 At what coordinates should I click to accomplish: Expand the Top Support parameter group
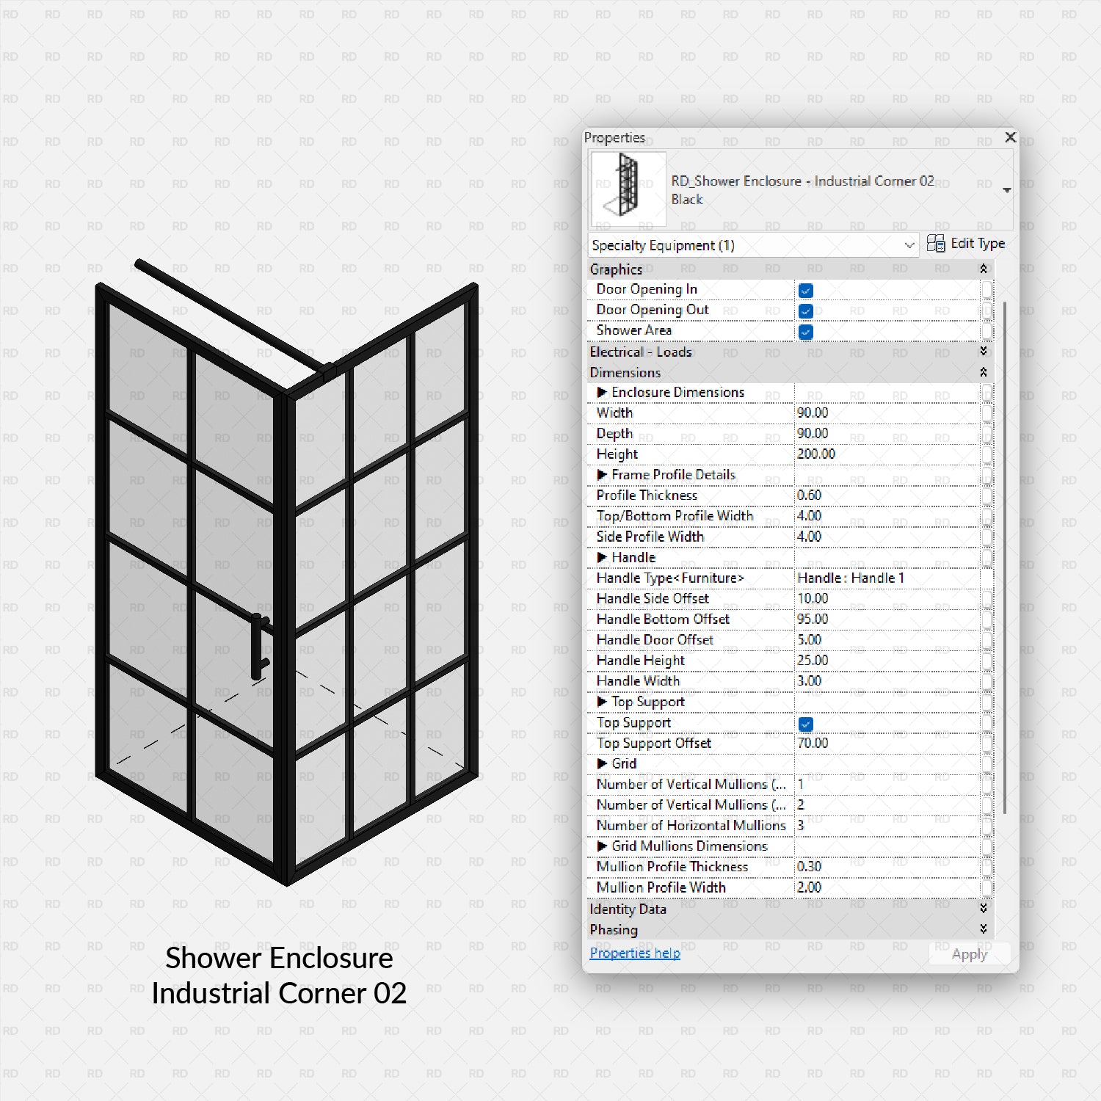[602, 702]
